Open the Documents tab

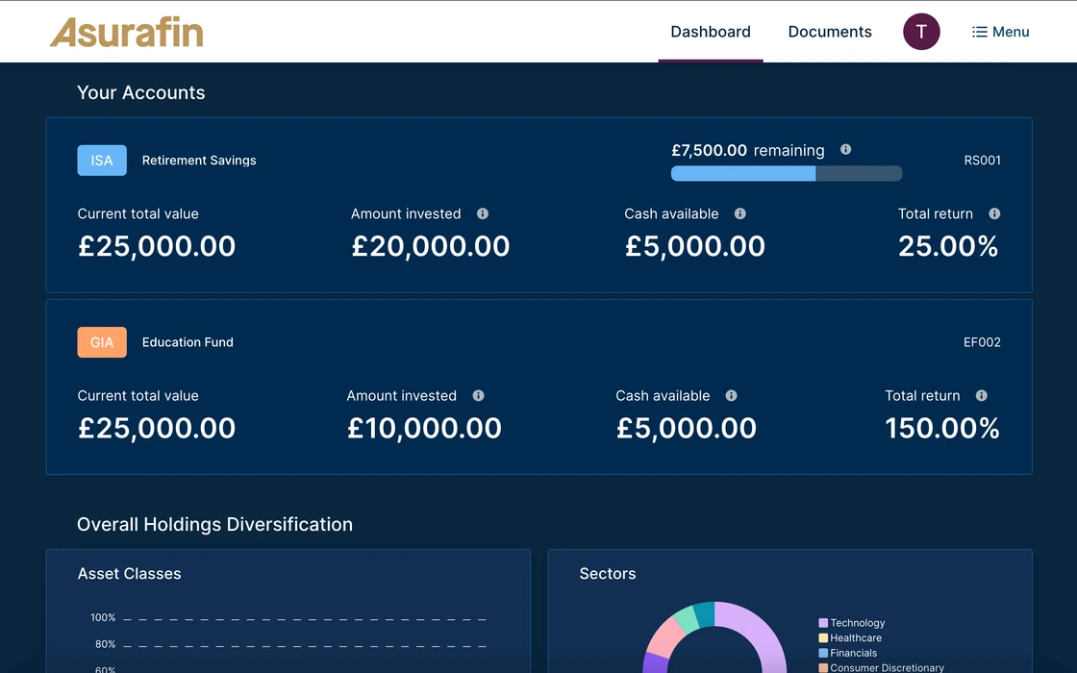[830, 32]
